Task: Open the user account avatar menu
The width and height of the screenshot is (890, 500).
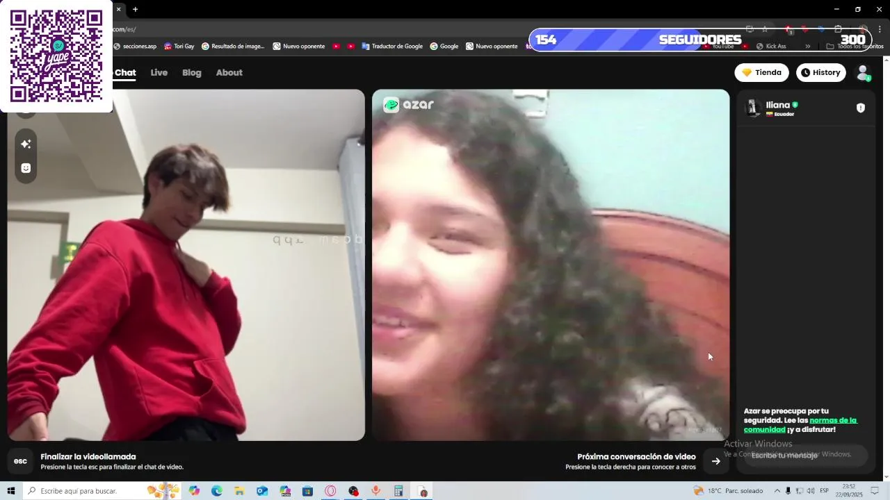Action: pyautogui.click(x=863, y=72)
